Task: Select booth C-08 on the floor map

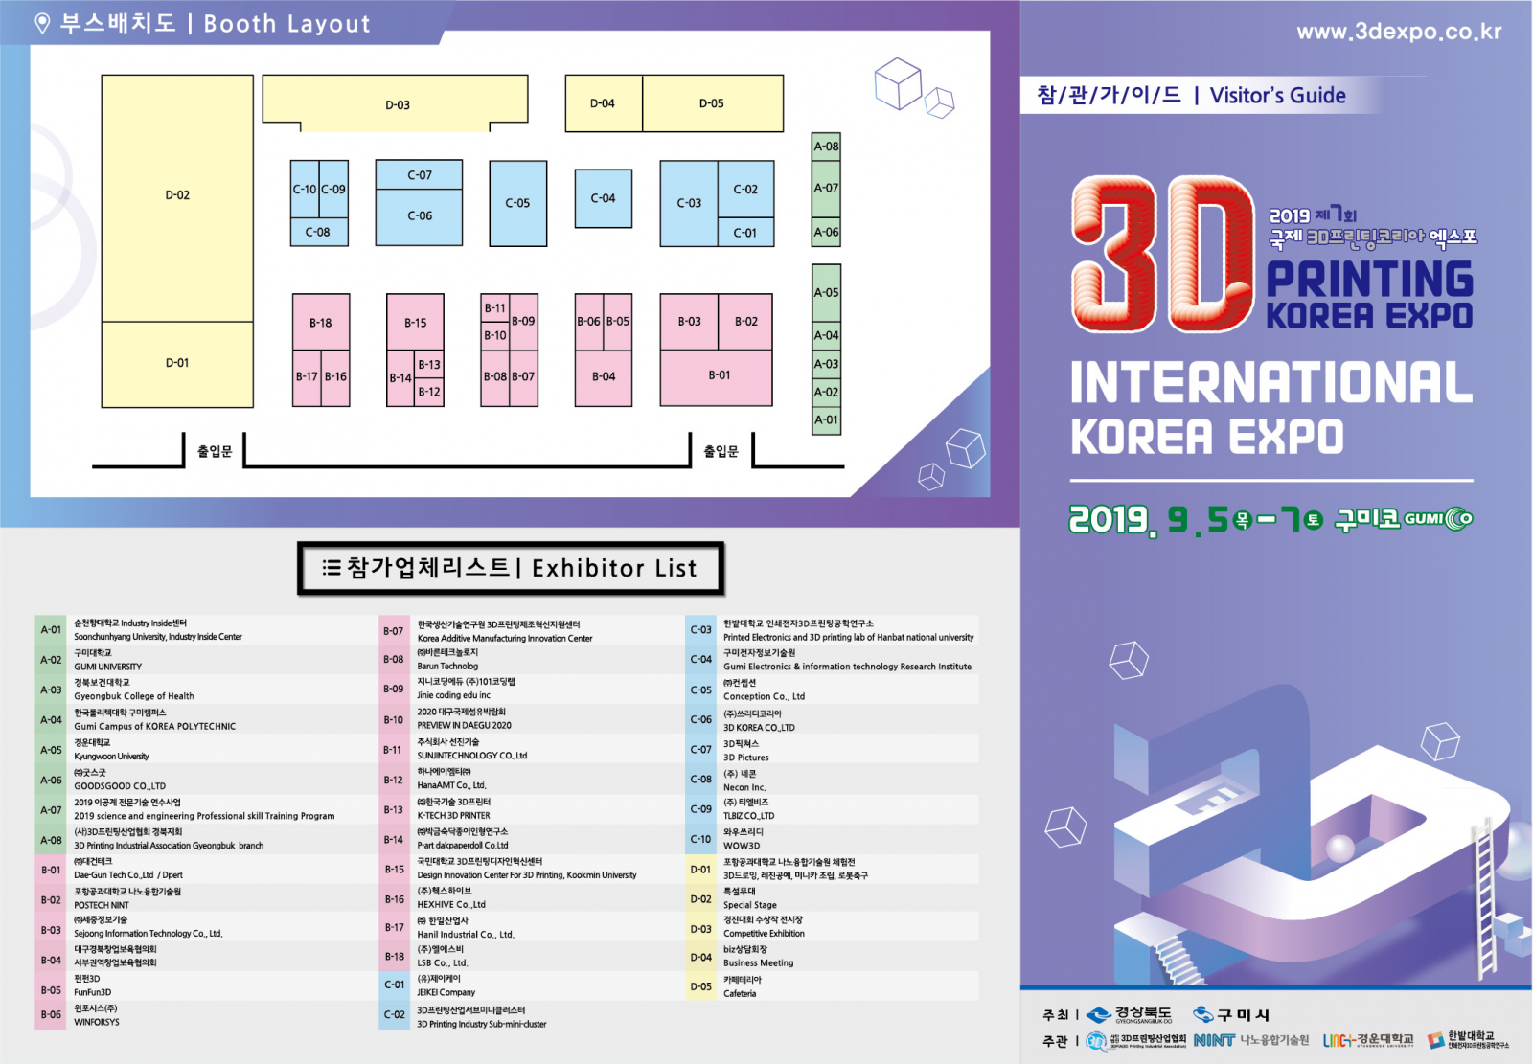Action: [x=319, y=232]
